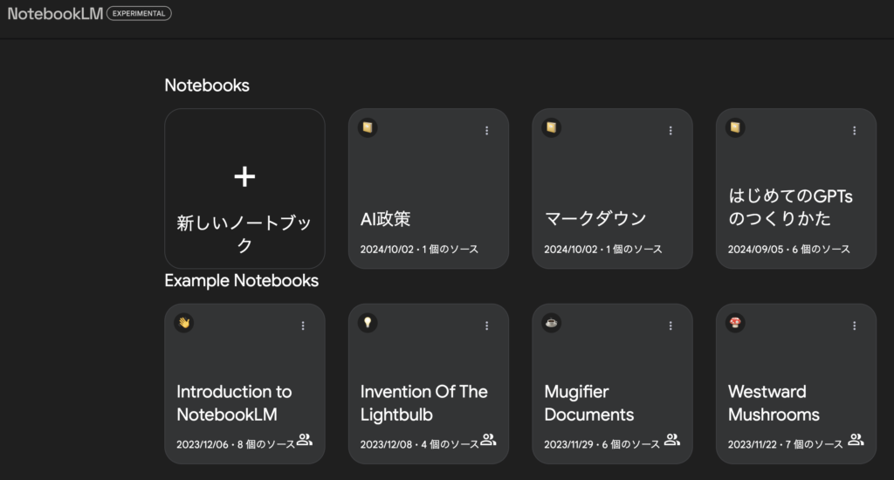Create a new notebook via 新しいノートブック label
Image resolution: width=894 pixels, height=480 pixels.
[244, 234]
